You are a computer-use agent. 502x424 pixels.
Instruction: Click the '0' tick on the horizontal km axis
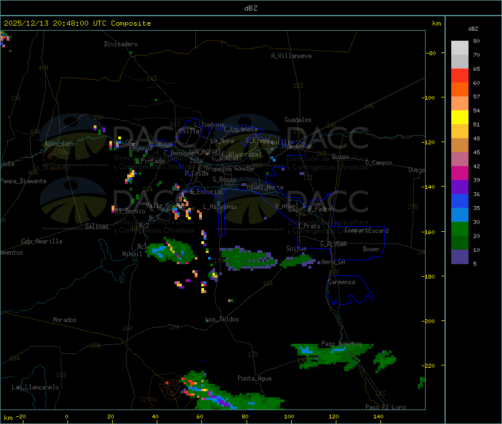tap(66, 416)
